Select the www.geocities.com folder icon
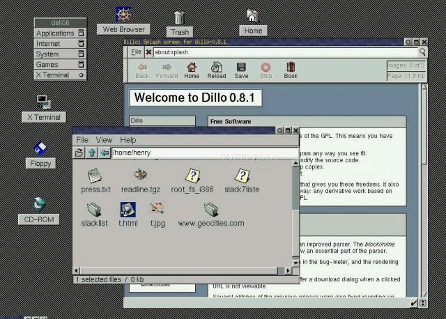The width and height of the screenshot is (446, 319). coord(211,210)
